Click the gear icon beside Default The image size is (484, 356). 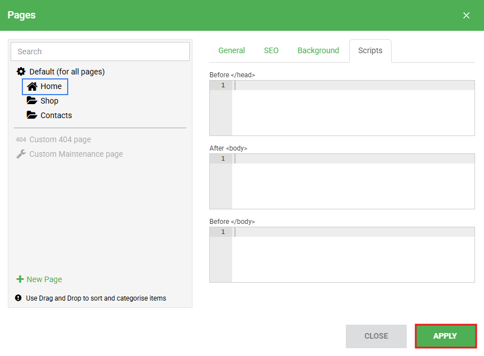point(21,72)
